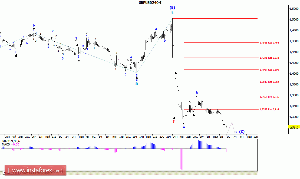The image size is (300, 179).
Task: Visit the www.instaforex.com watermark link
Action: pyautogui.click(x=35, y=170)
